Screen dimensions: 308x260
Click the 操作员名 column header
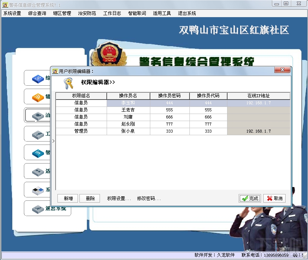(x=128, y=96)
